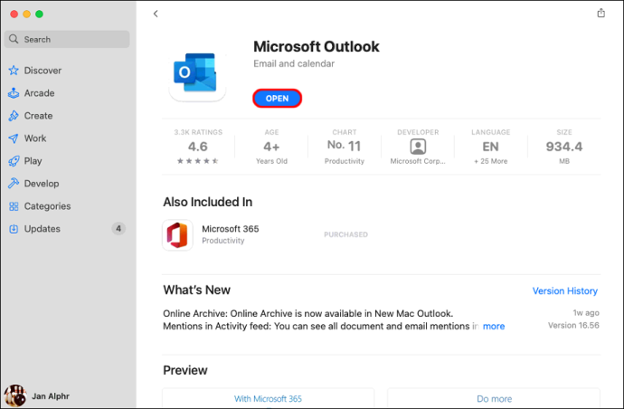Open the share menu icon
The image size is (624, 409).
tap(600, 14)
